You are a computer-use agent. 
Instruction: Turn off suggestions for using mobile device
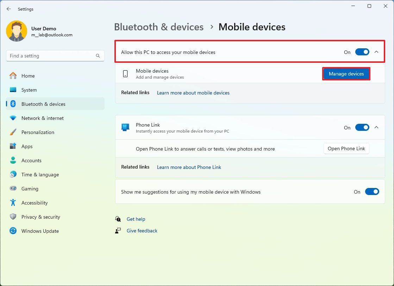click(372, 191)
